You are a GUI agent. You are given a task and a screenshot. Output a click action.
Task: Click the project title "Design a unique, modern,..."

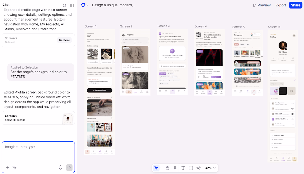pos(114,5)
